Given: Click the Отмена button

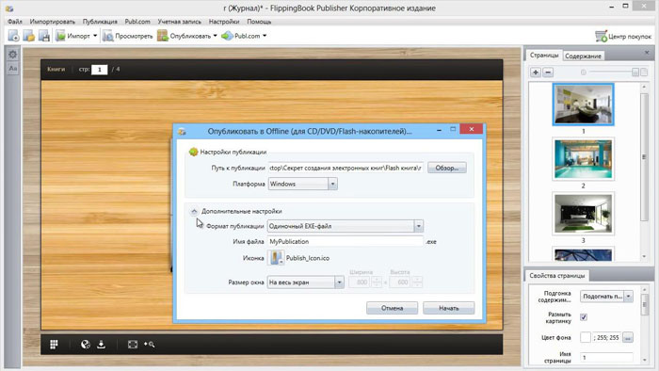Looking at the screenshot, I should [392, 308].
